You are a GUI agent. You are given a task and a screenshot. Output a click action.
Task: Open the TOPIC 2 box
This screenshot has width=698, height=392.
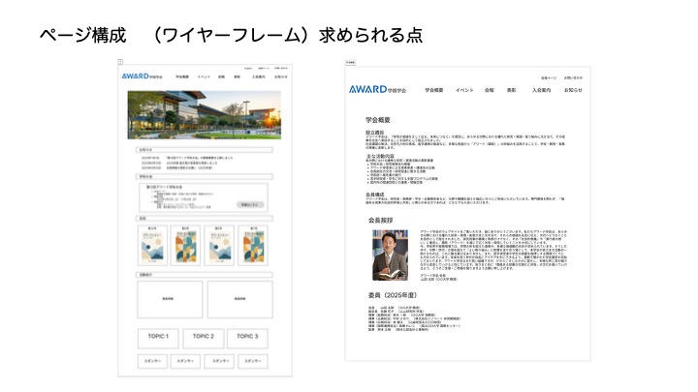(203, 338)
